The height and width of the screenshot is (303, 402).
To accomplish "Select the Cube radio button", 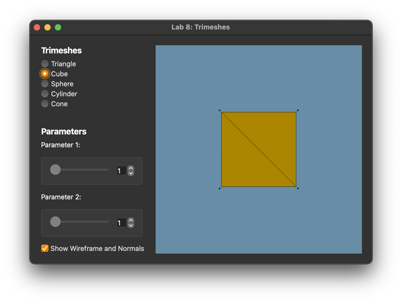I will pyautogui.click(x=45, y=74).
